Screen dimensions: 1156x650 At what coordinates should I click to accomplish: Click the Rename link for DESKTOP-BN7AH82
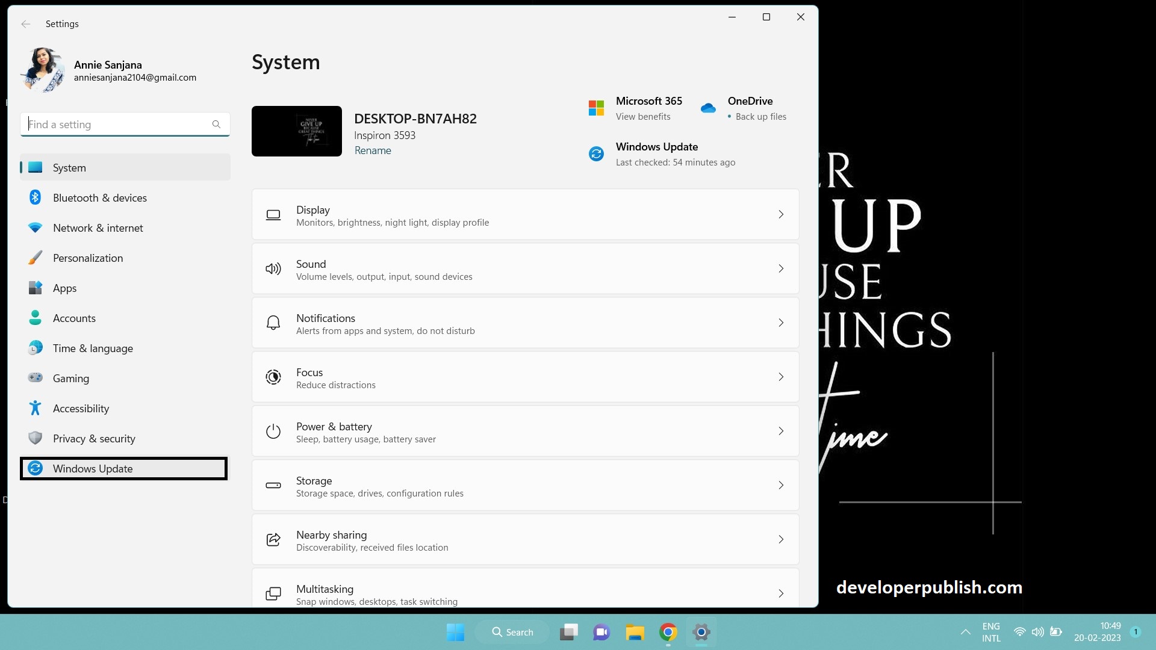373,150
